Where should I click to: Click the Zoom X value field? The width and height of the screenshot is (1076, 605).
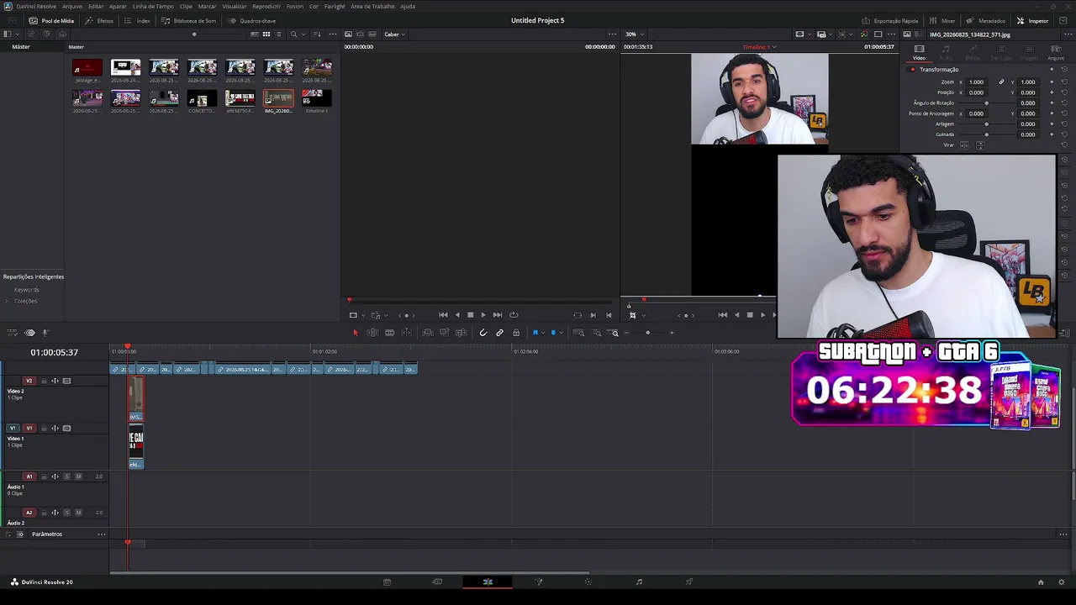point(976,82)
